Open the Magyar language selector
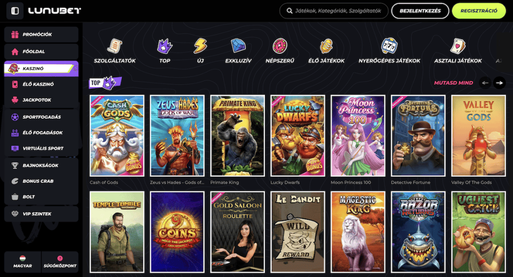The width and height of the screenshot is (513, 277). (x=22, y=261)
